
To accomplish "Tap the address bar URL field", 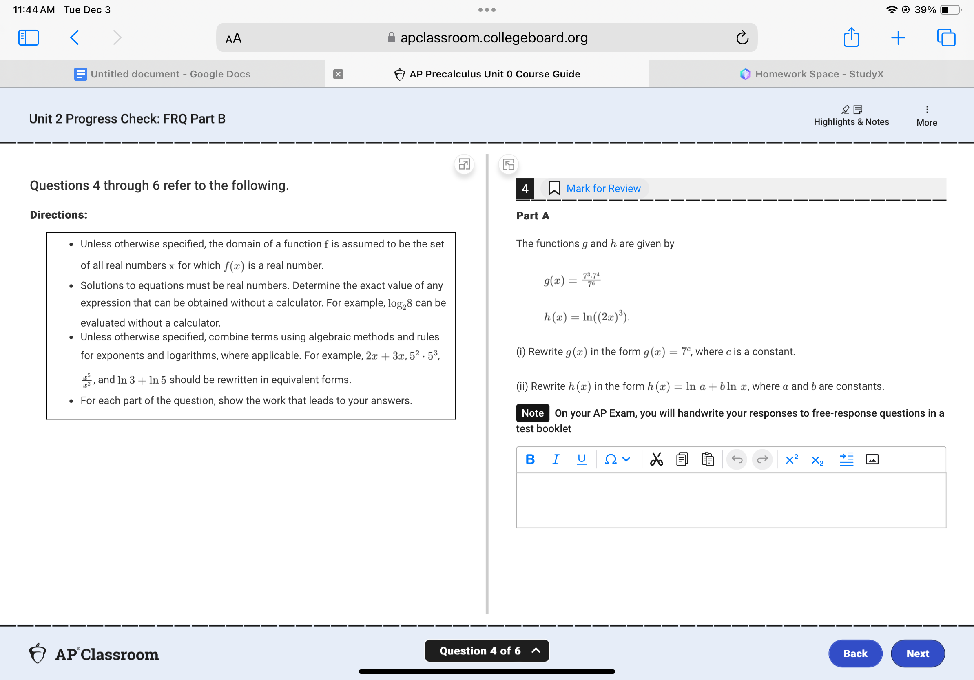I will pos(487,38).
